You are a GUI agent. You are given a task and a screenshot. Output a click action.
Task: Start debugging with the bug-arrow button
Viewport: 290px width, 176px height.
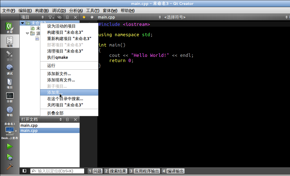tap(10, 157)
